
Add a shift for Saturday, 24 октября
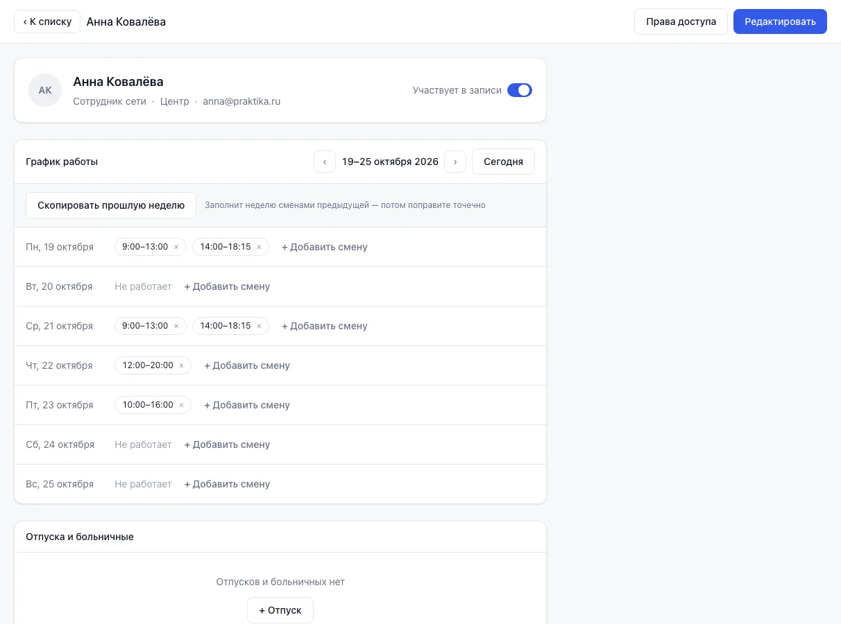(227, 444)
